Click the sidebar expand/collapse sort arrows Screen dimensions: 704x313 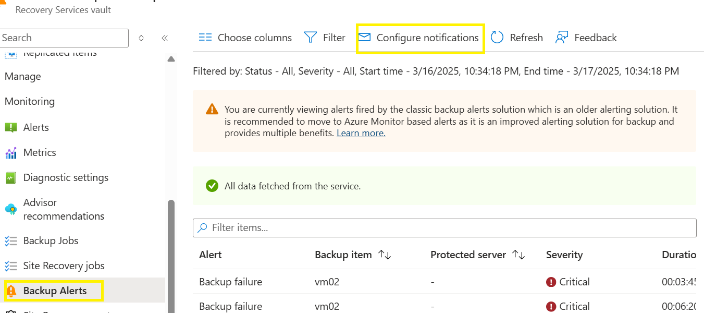pyautogui.click(x=141, y=38)
